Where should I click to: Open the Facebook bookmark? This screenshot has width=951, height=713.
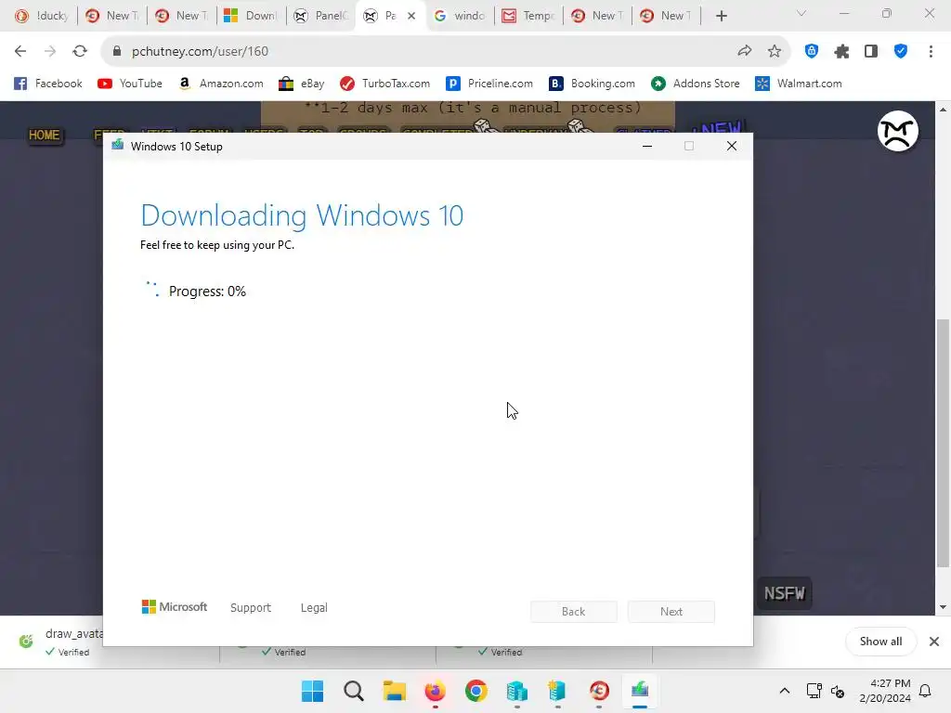[48, 84]
